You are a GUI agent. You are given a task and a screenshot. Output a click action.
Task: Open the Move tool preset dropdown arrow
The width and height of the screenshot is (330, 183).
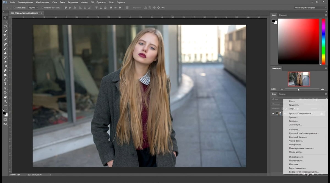point(10,8)
